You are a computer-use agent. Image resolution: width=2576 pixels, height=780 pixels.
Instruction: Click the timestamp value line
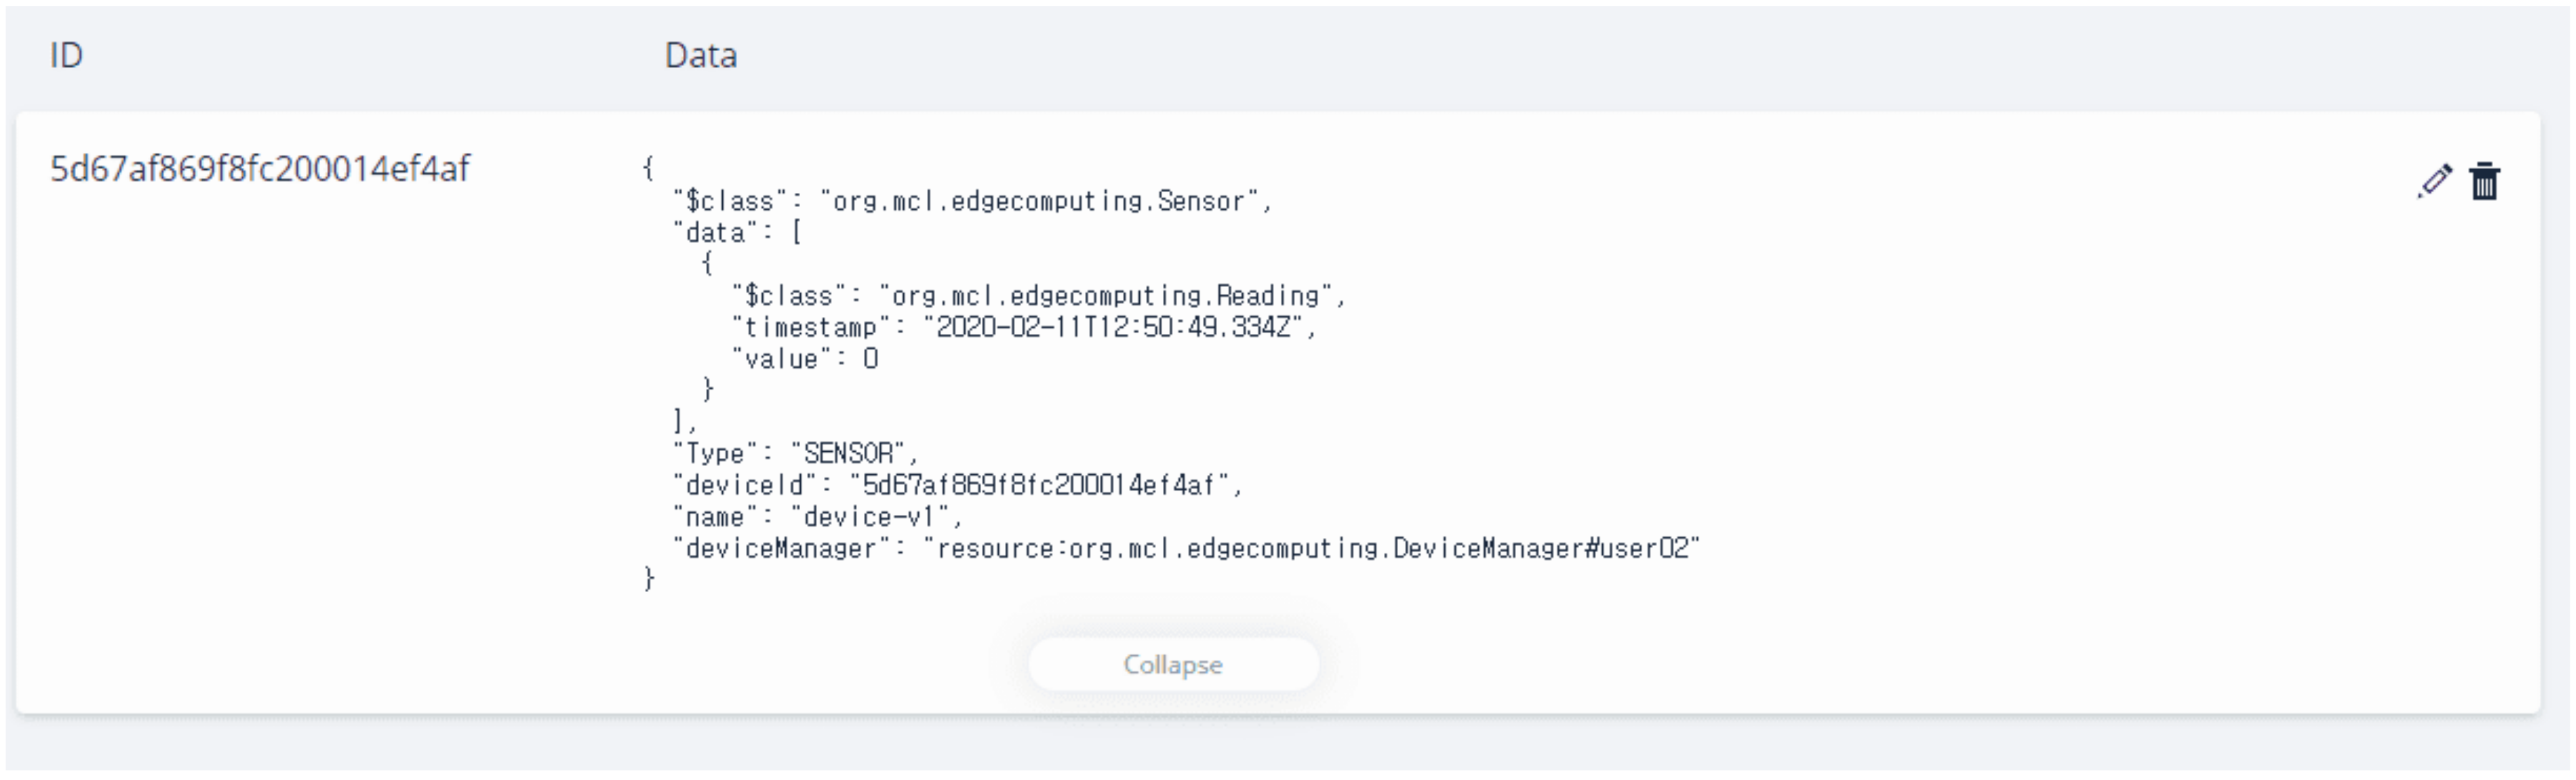(x=1024, y=327)
